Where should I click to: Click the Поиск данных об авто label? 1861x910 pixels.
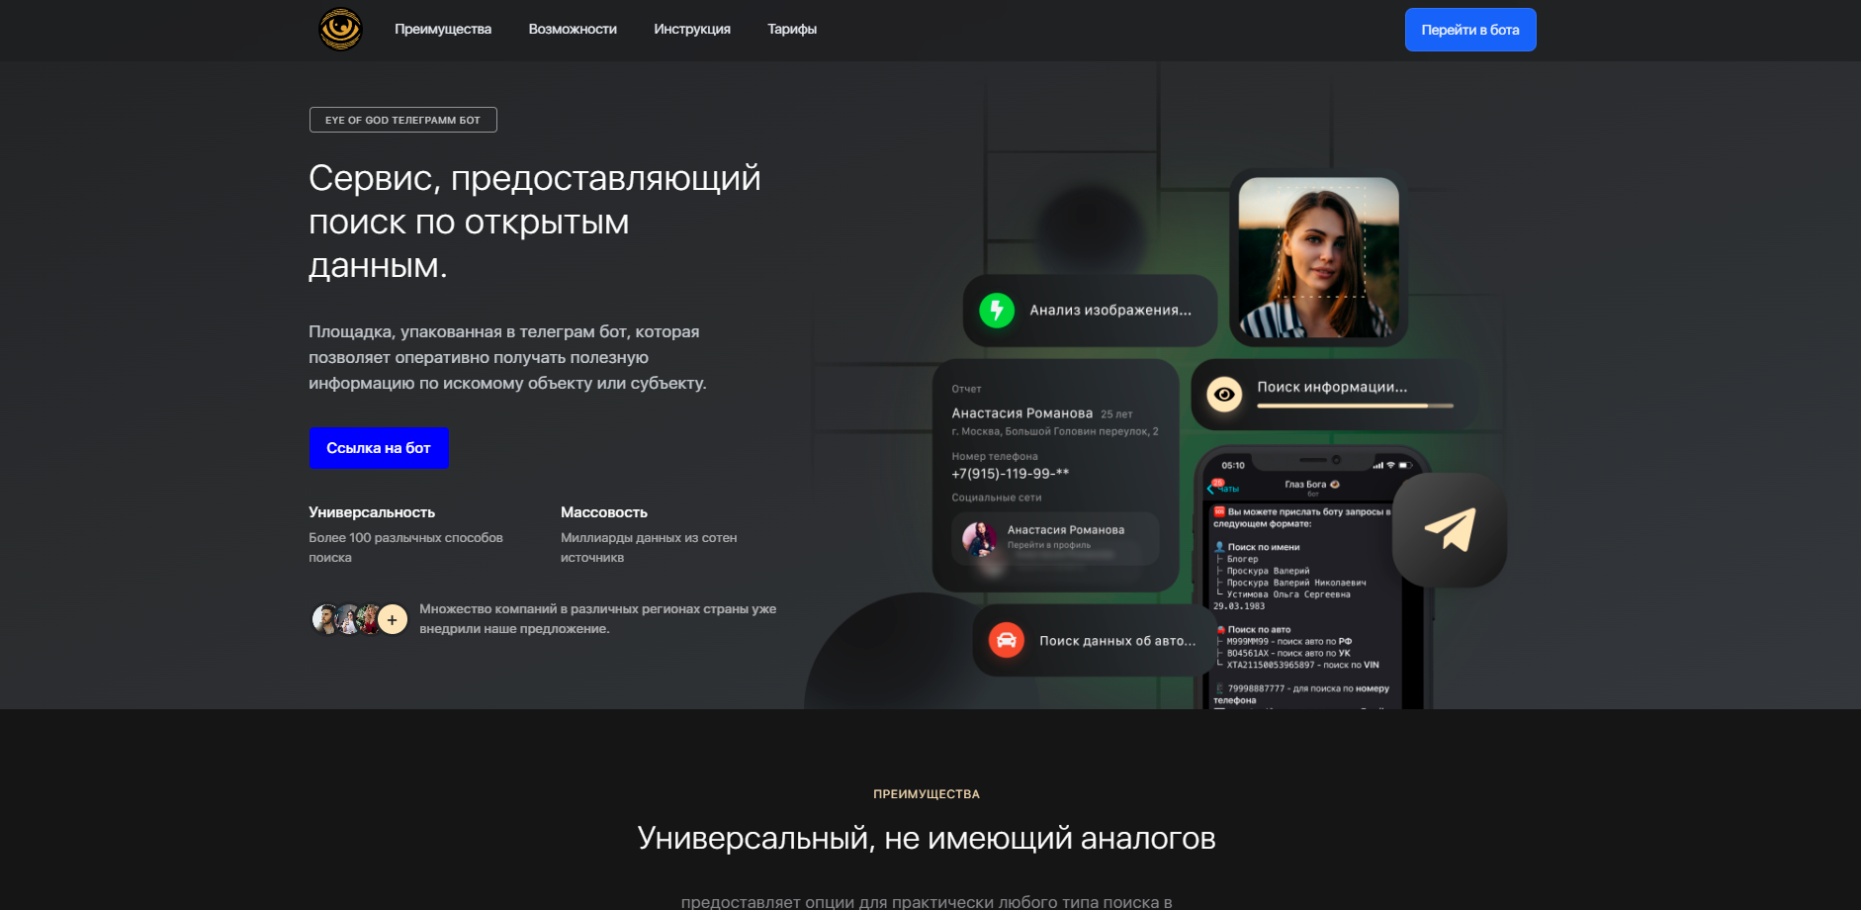tap(1117, 641)
